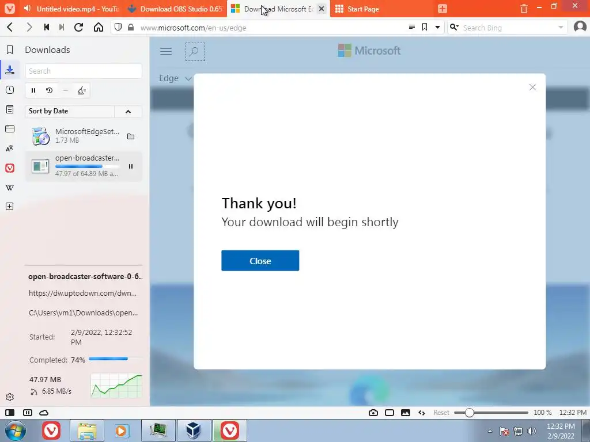Click the download speed graph
The height and width of the screenshot is (442, 590).
116,386
